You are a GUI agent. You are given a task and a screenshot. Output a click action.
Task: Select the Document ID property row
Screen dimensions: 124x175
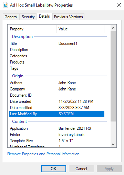[57, 95]
